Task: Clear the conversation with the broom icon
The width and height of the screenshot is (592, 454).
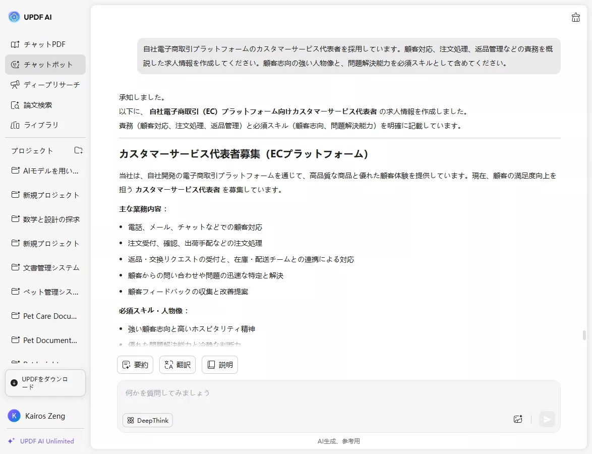Action: pyautogui.click(x=576, y=17)
